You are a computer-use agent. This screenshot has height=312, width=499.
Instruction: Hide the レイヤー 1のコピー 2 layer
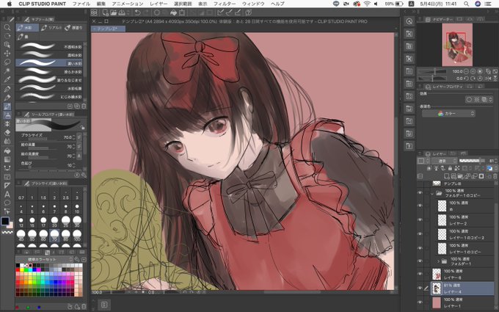[420, 234]
